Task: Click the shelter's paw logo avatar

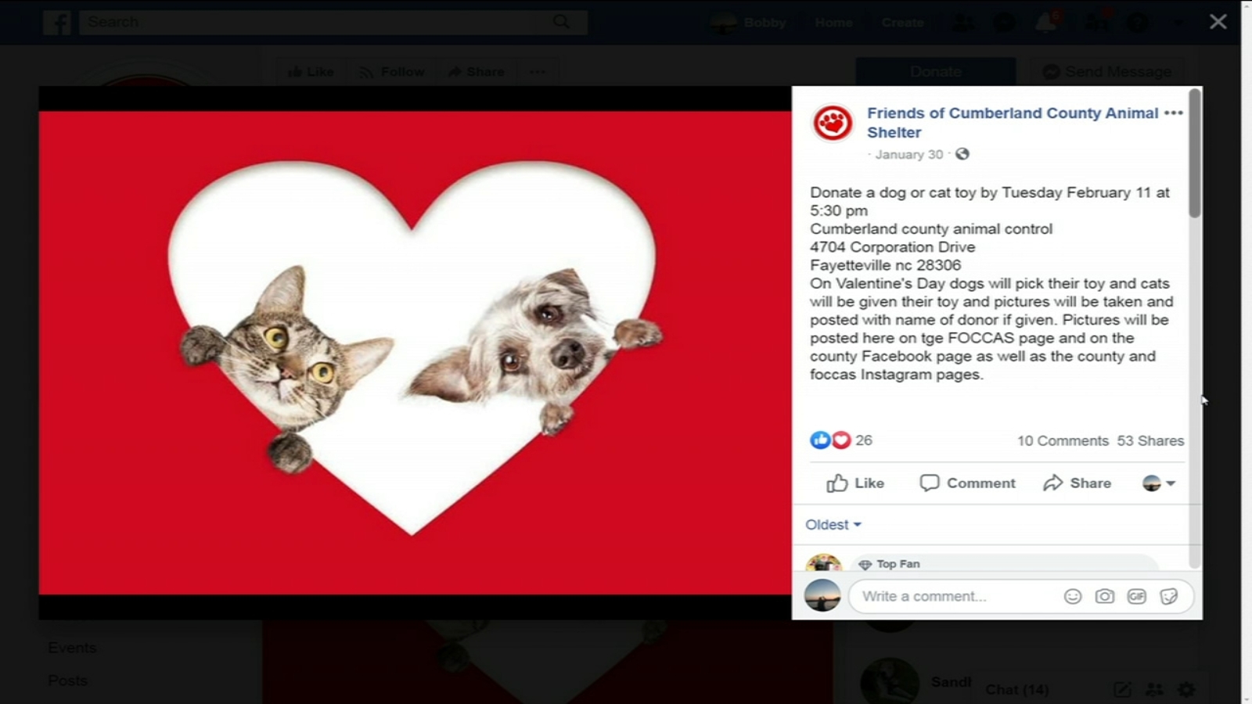Action: [833, 123]
